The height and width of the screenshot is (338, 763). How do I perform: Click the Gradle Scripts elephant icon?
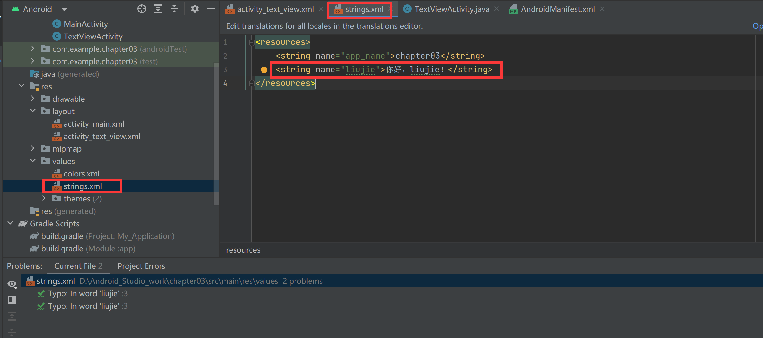coord(23,223)
